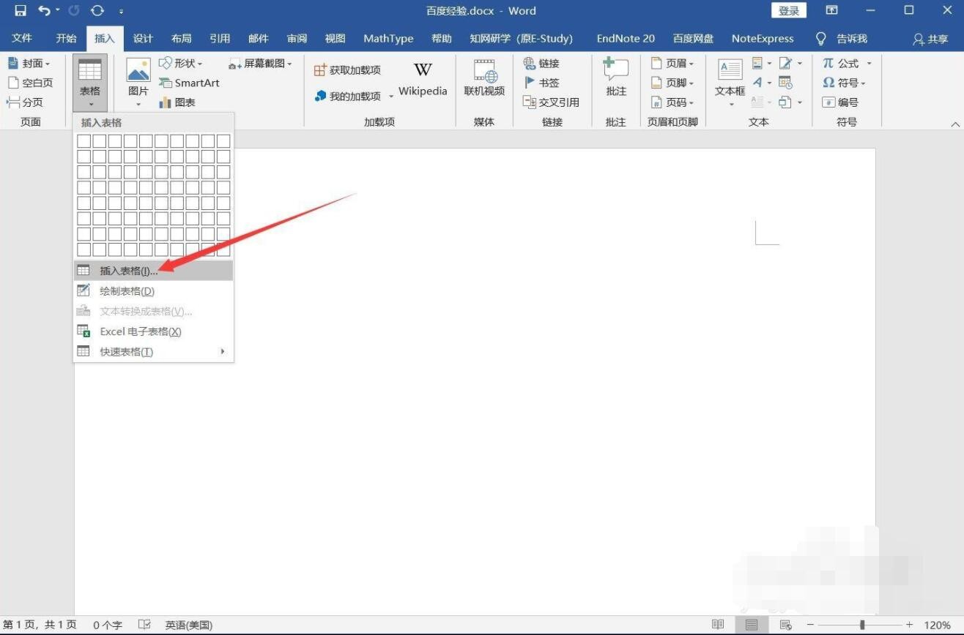Viewport: 964px width, 635px height.
Task: Click the page count '第1页,共1页'
Action: [40, 625]
